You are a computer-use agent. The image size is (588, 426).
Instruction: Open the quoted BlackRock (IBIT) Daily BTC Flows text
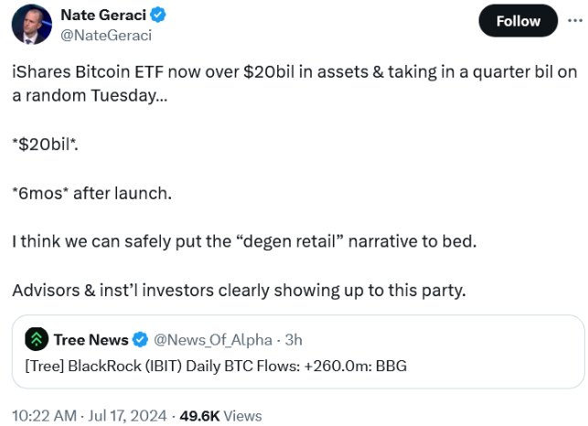[216, 366]
